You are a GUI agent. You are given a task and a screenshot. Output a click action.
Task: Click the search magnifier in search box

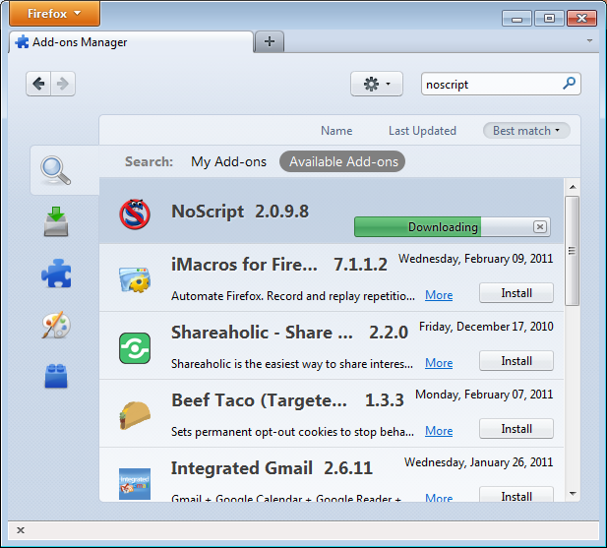(569, 85)
